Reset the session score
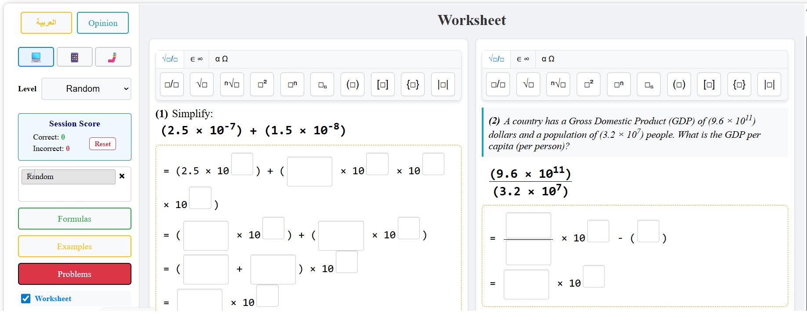The width and height of the screenshot is (807, 327). (x=102, y=144)
